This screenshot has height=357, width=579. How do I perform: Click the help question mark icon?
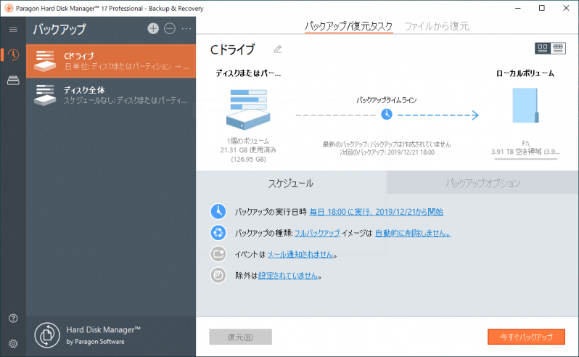click(13, 319)
